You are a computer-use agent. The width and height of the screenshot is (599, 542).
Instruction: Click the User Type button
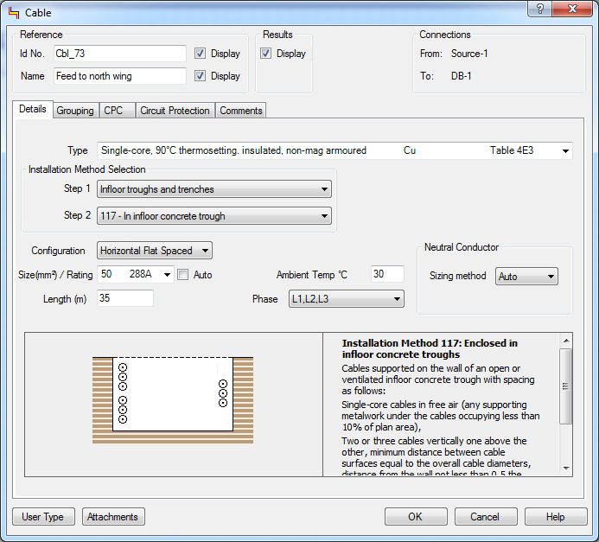[43, 516]
